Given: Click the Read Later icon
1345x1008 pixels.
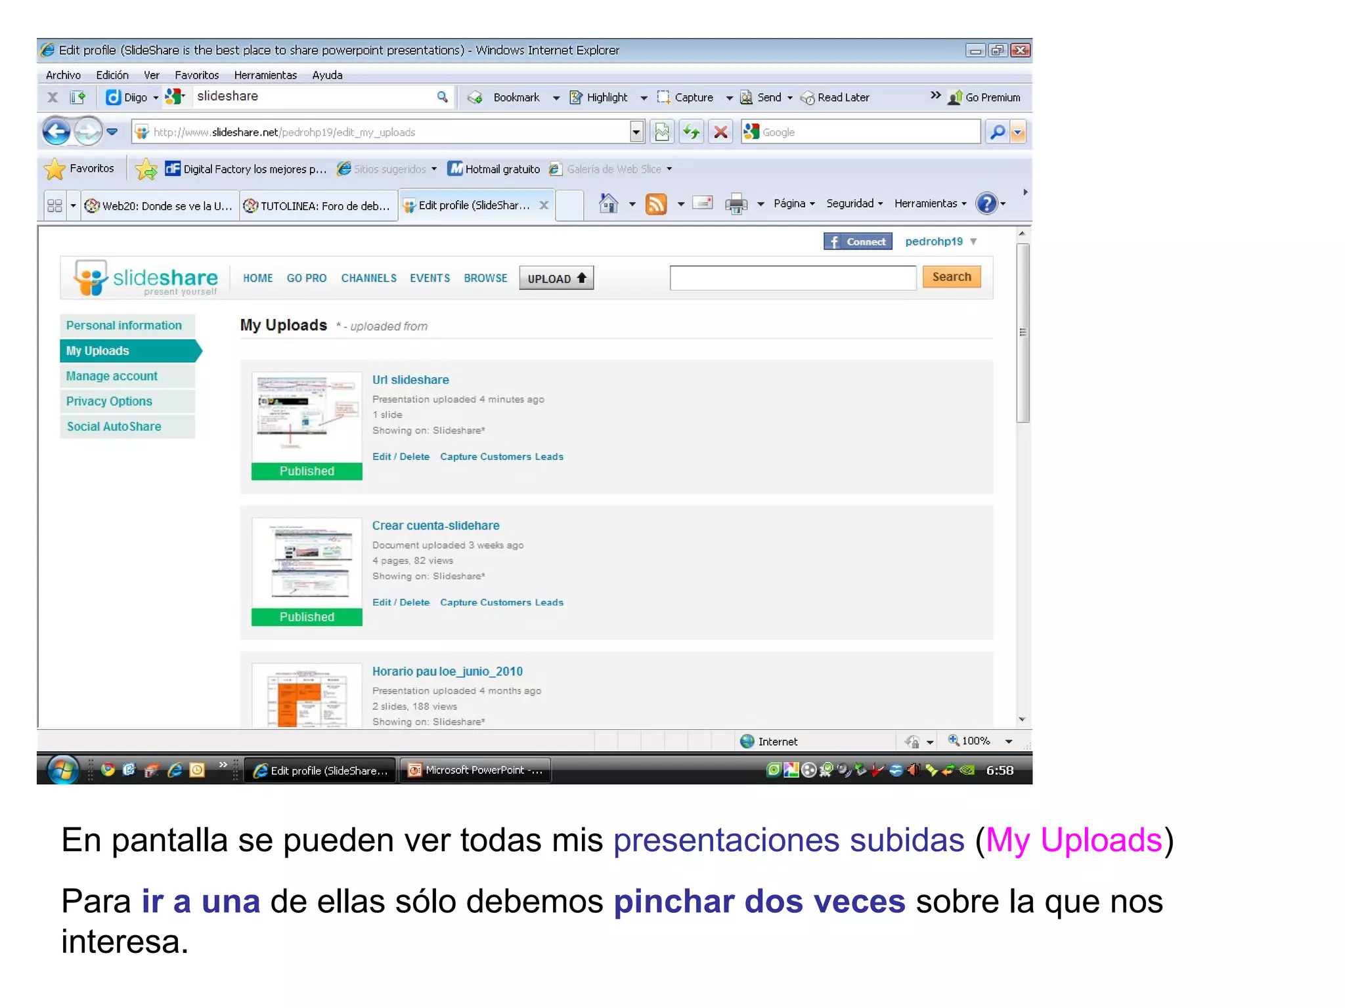Looking at the screenshot, I should point(807,98).
